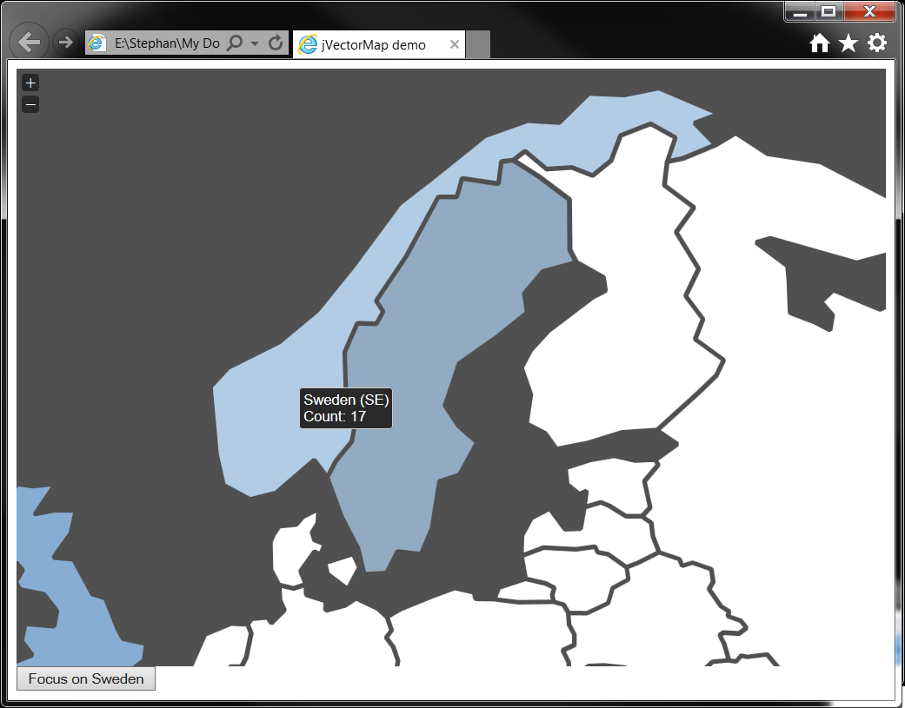Click the forward navigation arrow
Image resolution: width=905 pixels, height=708 pixels.
pos(65,41)
